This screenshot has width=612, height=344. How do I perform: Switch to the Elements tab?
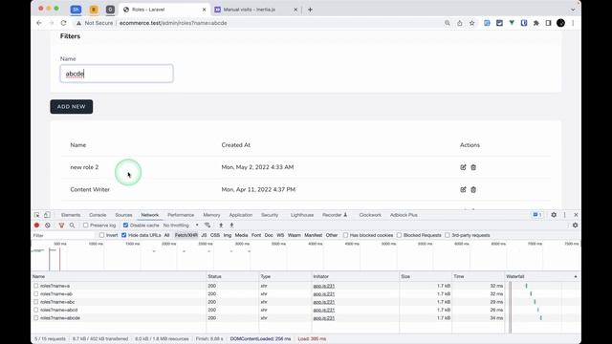[71, 215]
